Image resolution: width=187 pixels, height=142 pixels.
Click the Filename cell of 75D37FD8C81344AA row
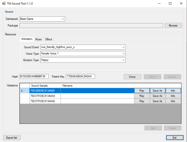pos(97,96)
